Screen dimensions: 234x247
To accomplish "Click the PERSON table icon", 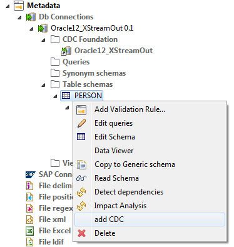I will point(66,96).
